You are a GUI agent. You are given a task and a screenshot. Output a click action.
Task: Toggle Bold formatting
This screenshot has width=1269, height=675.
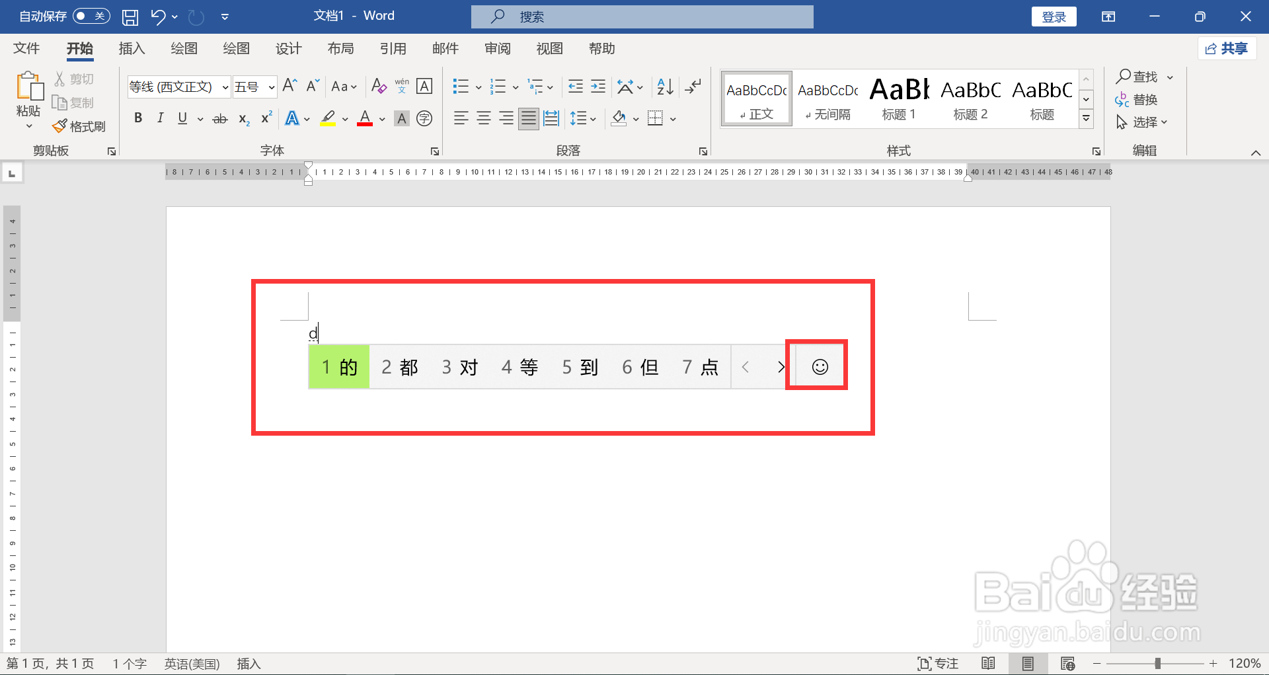pyautogui.click(x=138, y=118)
